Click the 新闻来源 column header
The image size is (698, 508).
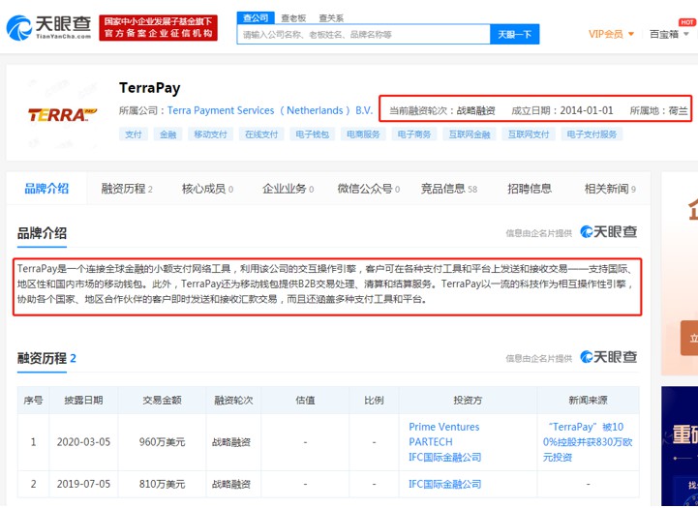click(x=588, y=401)
